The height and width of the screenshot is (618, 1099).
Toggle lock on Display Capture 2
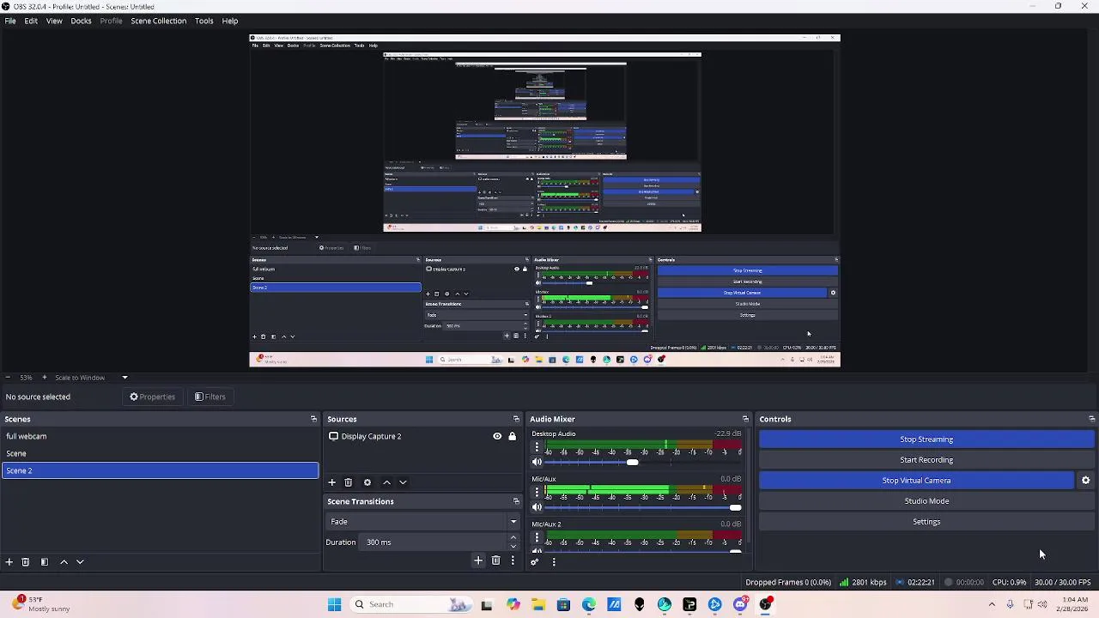(x=513, y=436)
